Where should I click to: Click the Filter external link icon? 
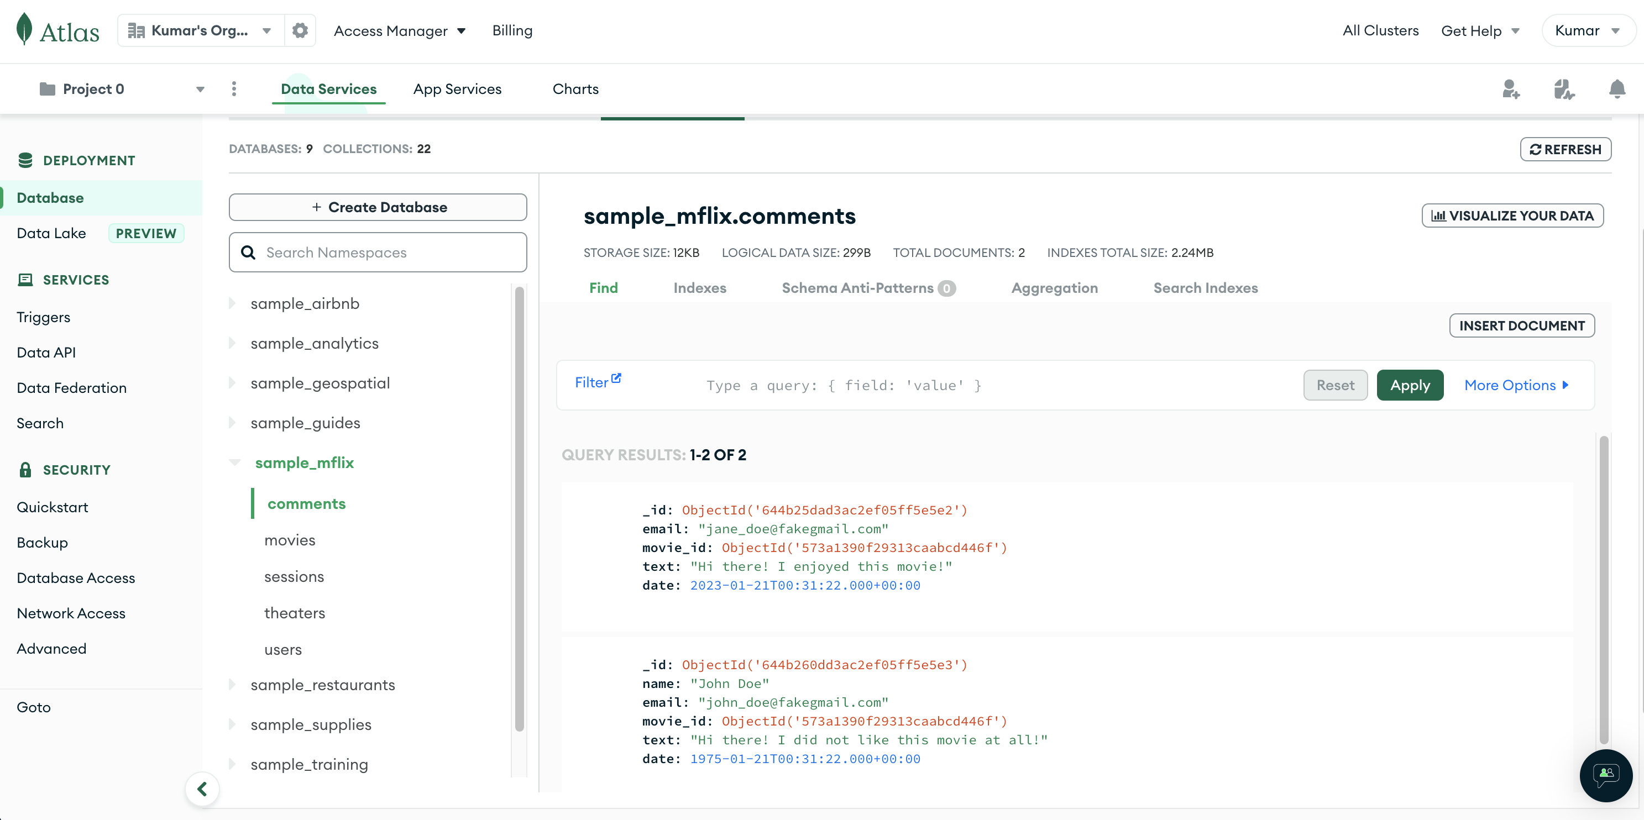[x=616, y=378]
